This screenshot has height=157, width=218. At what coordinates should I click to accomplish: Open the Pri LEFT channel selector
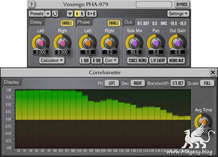coord(112,83)
